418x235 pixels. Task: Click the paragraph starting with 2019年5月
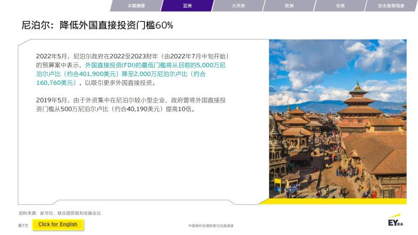click(x=131, y=105)
